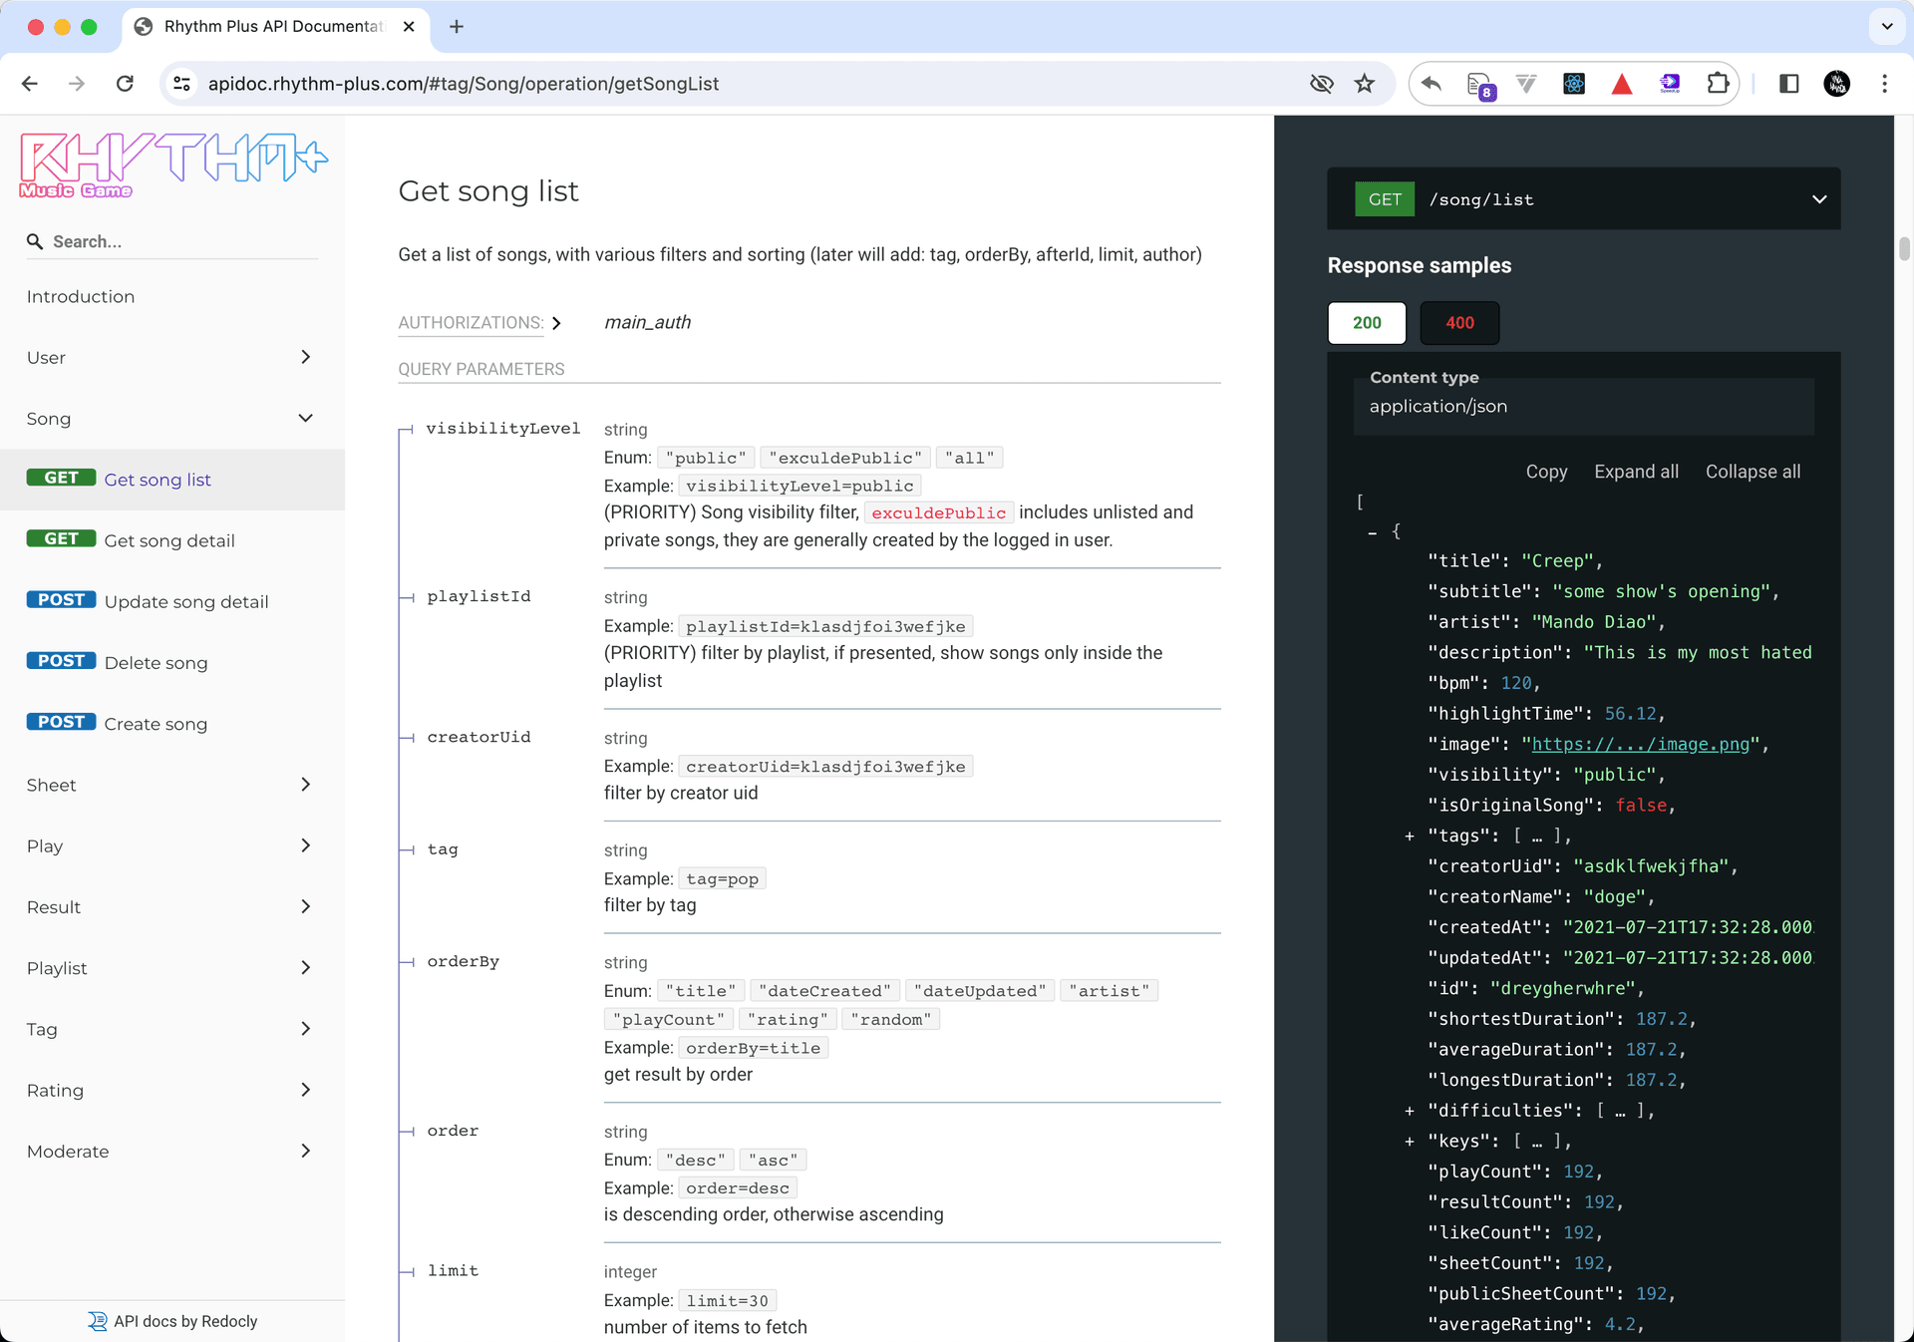1914x1342 pixels.
Task: Copy the response sample JSON
Action: (1546, 472)
